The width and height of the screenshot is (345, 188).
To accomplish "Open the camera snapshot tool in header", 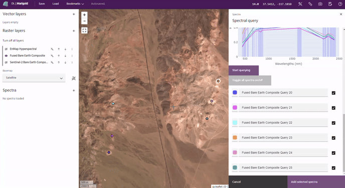I will pos(320,4).
